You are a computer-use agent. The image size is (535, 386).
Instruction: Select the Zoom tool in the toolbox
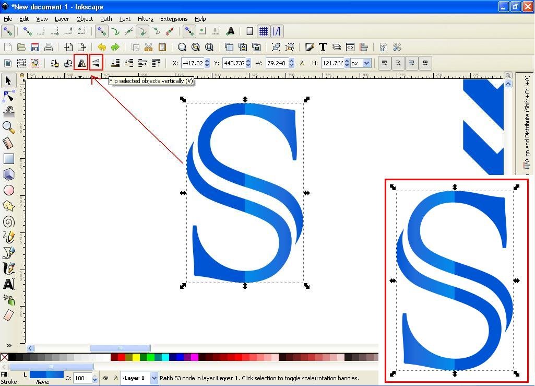(x=8, y=127)
